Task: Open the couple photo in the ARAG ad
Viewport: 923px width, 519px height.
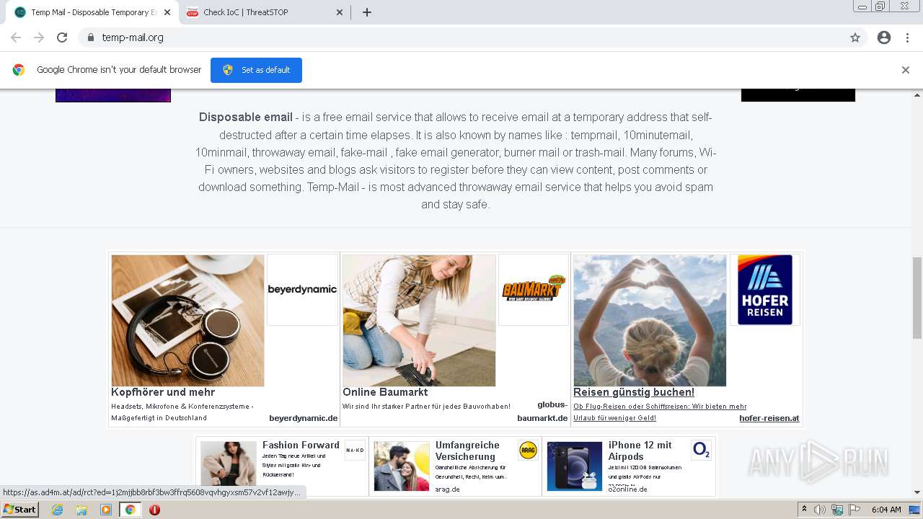Action: (402, 466)
